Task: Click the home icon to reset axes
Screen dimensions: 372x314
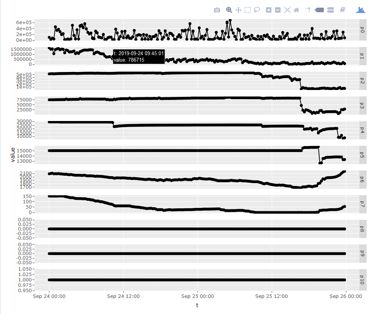Action: [x=296, y=10]
